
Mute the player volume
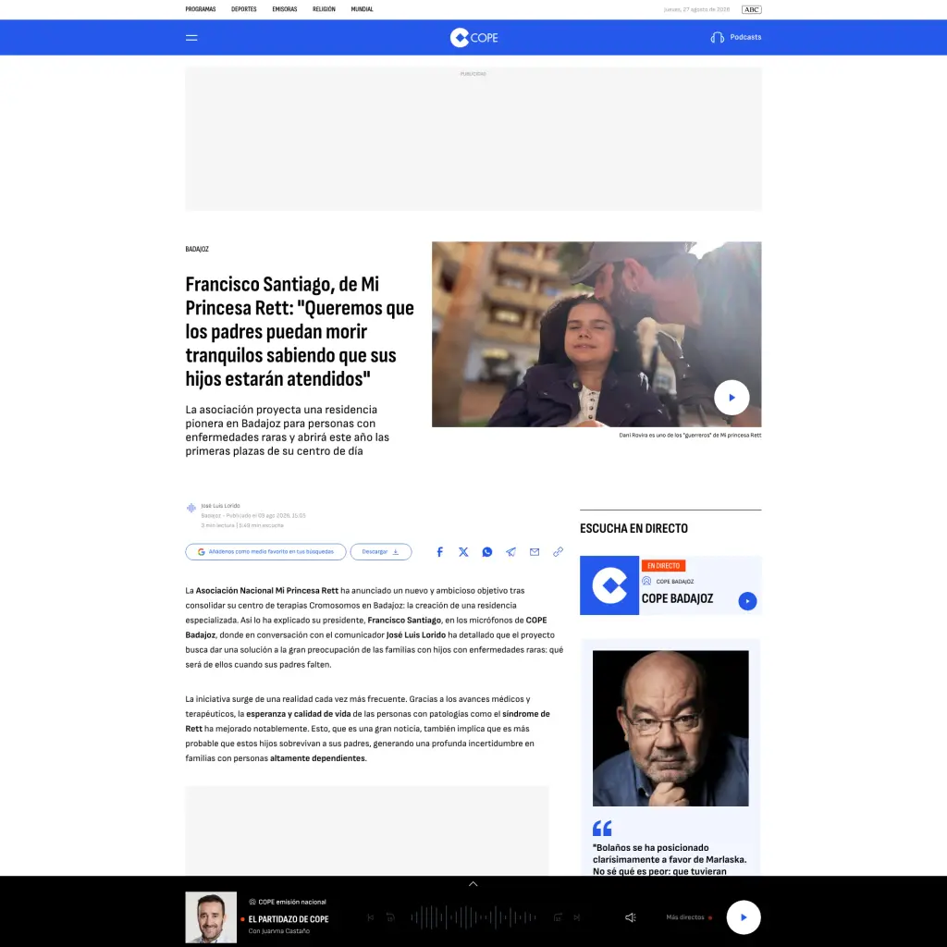(x=630, y=917)
